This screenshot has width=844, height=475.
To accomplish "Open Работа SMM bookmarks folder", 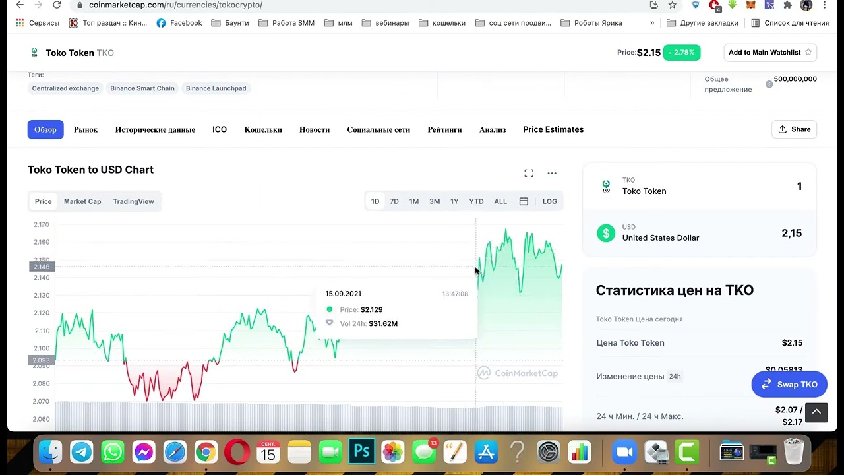I will coord(286,23).
